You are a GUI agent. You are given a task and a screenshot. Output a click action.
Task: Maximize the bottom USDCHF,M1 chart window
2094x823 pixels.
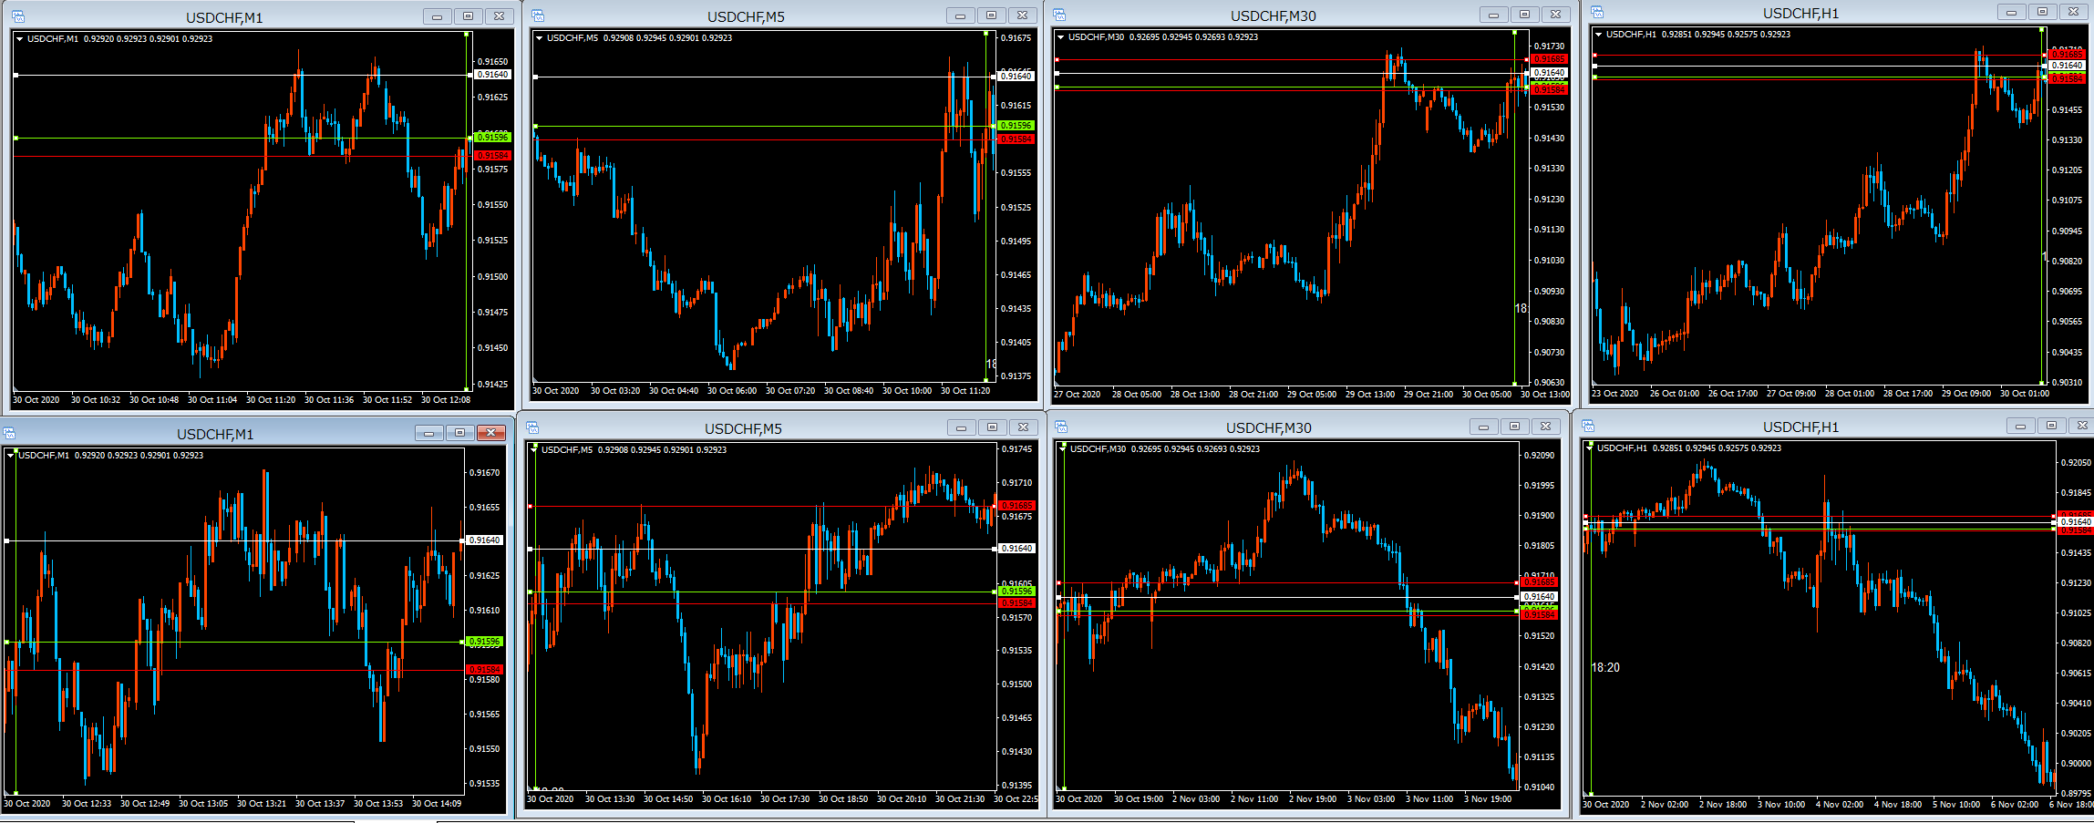tap(459, 433)
